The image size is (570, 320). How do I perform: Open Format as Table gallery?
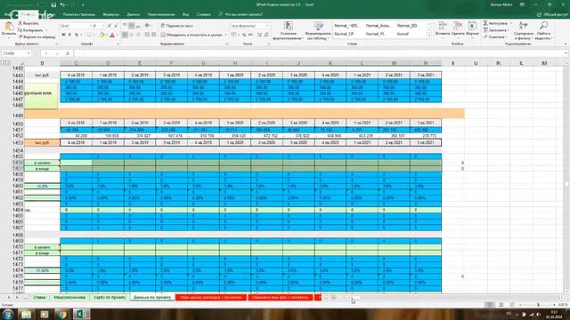(x=318, y=31)
